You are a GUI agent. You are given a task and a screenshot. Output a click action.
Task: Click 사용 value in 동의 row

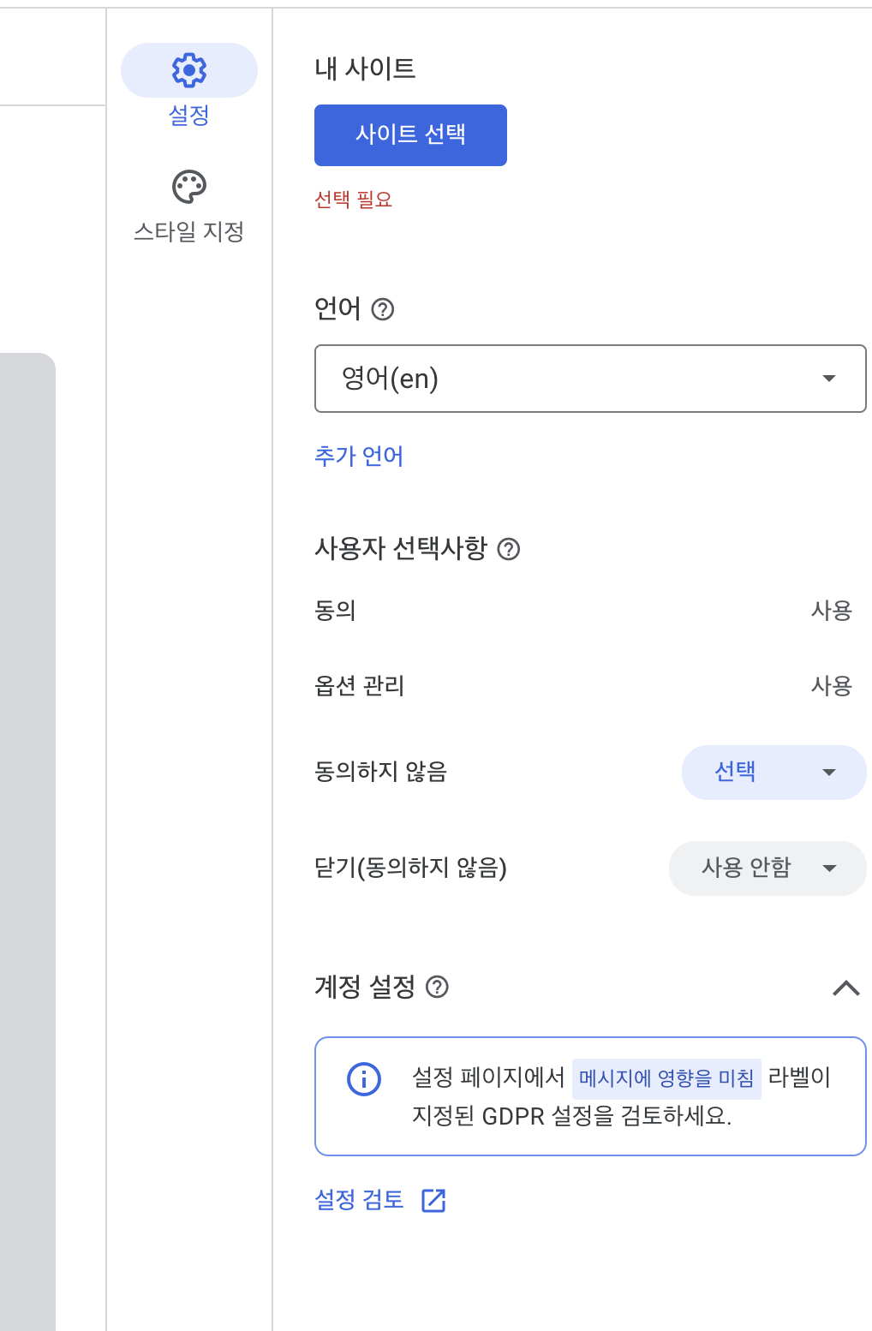pyautogui.click(x=832, y=611)
